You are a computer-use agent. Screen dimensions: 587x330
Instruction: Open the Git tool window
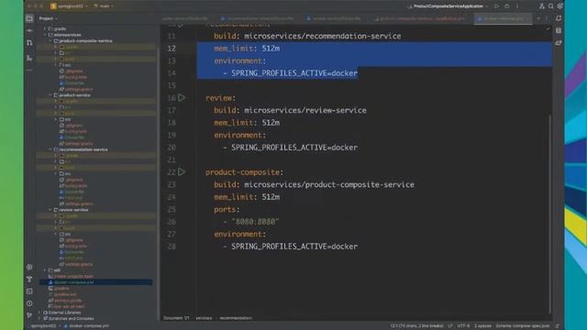(29, 315)
